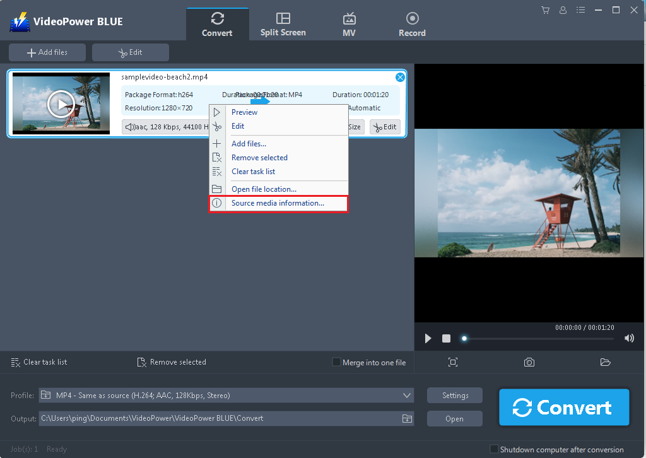
Task: Click the Remove selected icon
Action: tap(141, 362)
